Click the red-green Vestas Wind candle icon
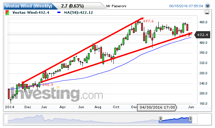215x128 pixels. click(7, 13)
